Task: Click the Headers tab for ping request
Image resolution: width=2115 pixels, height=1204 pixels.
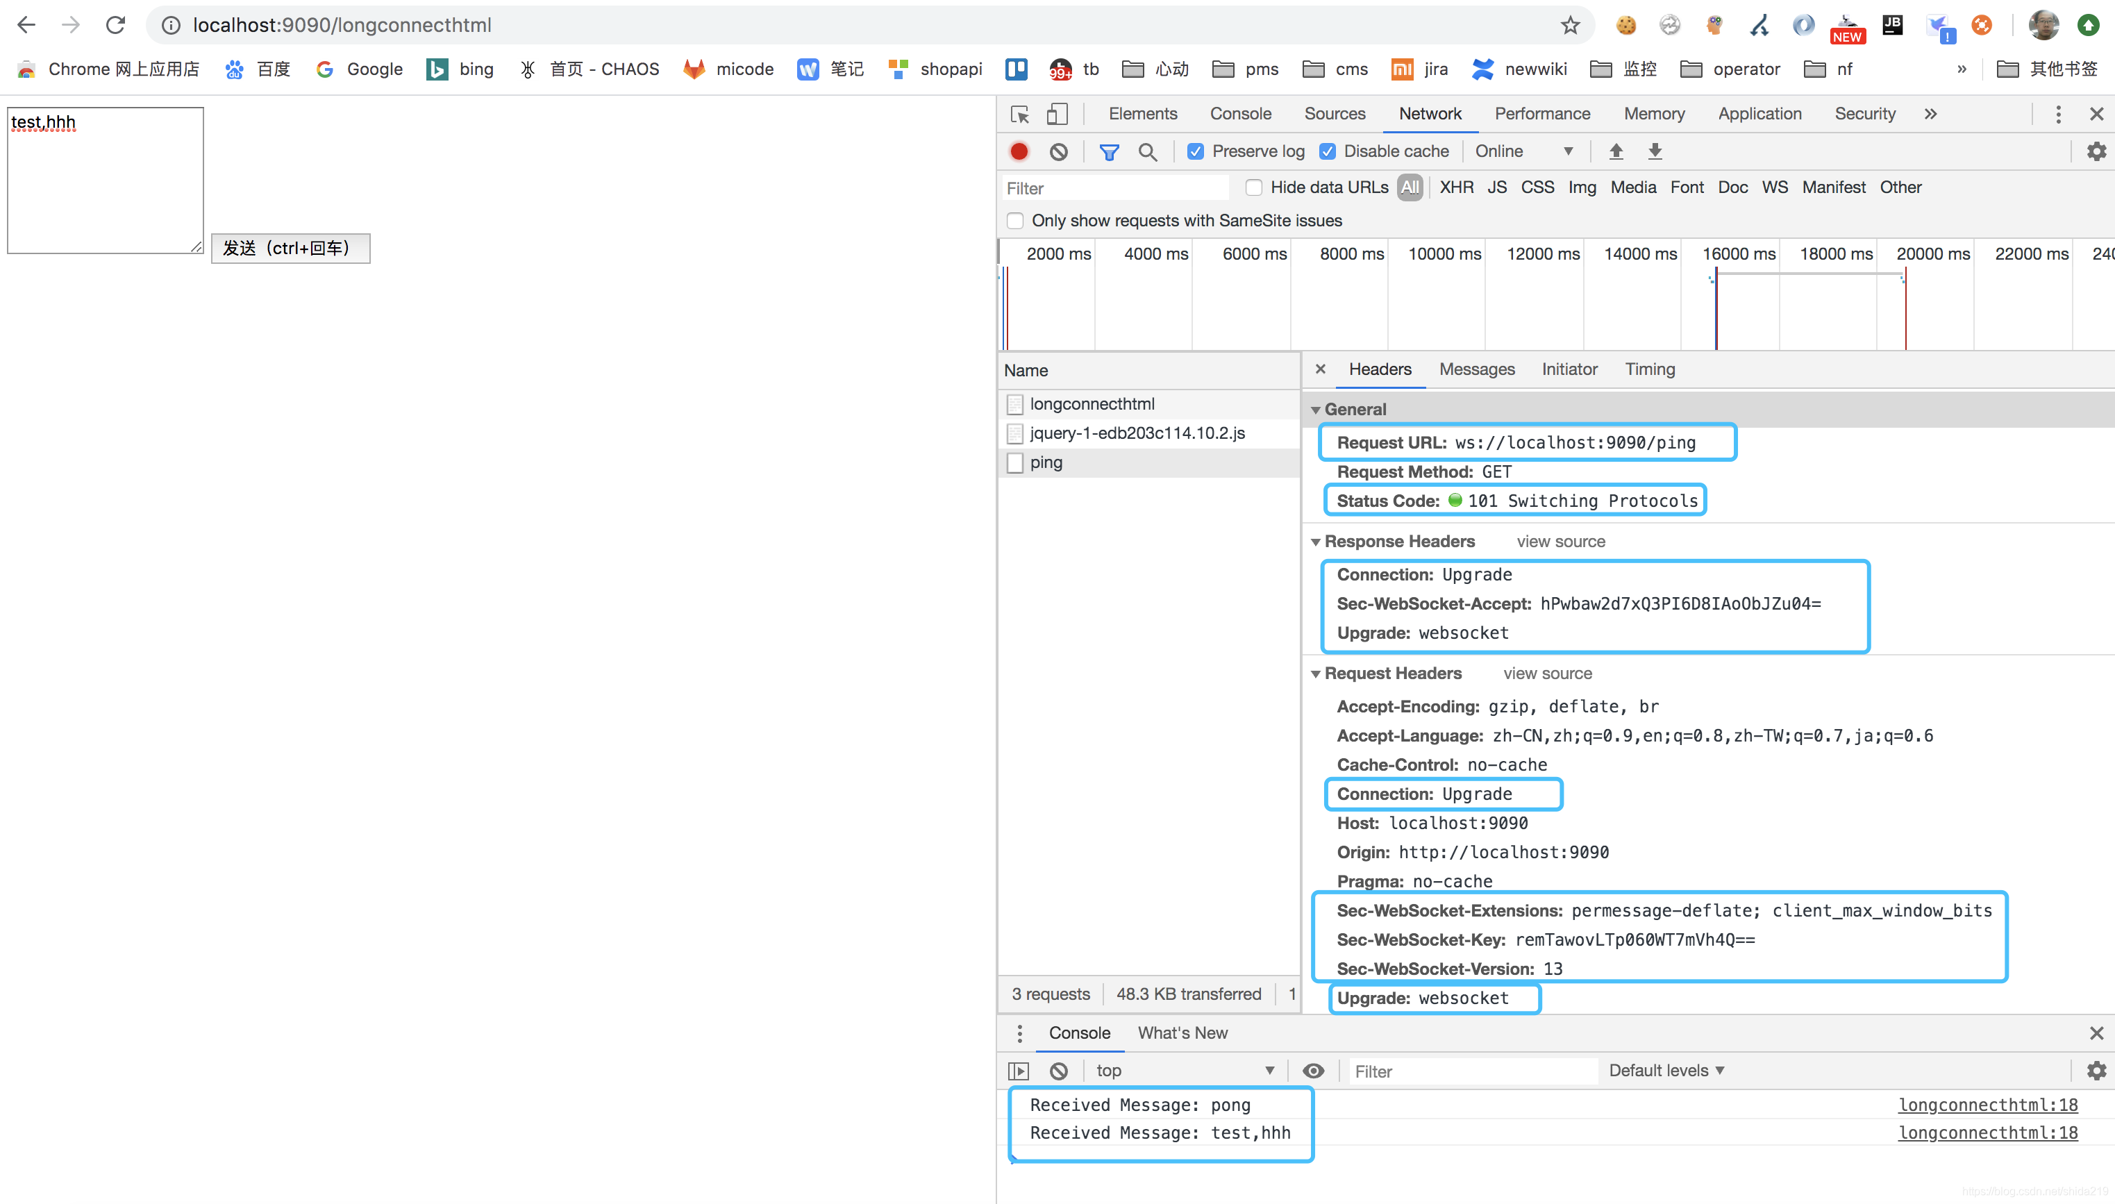Action: [1380, 369]
